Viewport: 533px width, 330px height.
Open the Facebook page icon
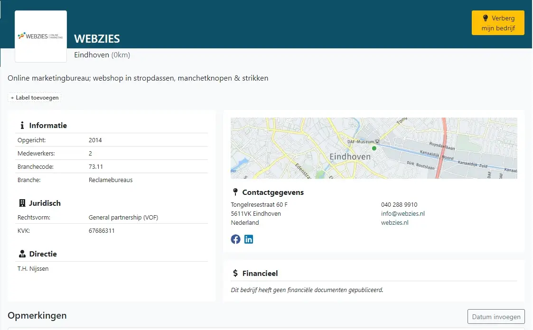pyautogui.click(x=235, y=239)
